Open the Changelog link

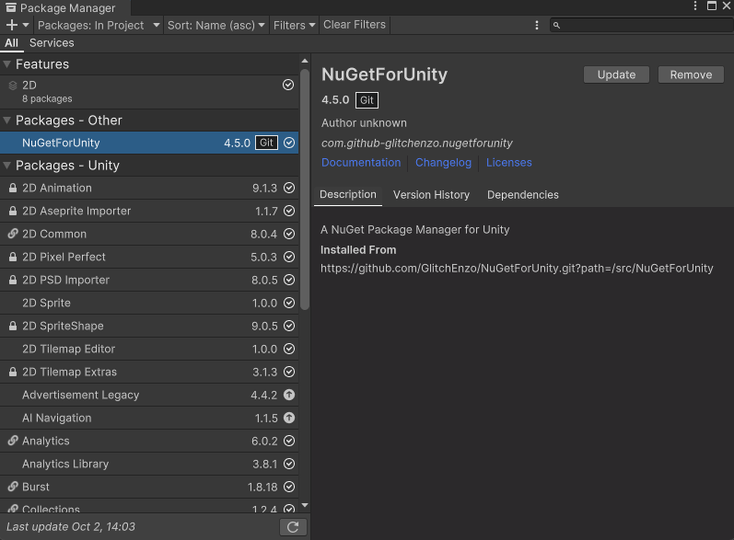[443, 163]
